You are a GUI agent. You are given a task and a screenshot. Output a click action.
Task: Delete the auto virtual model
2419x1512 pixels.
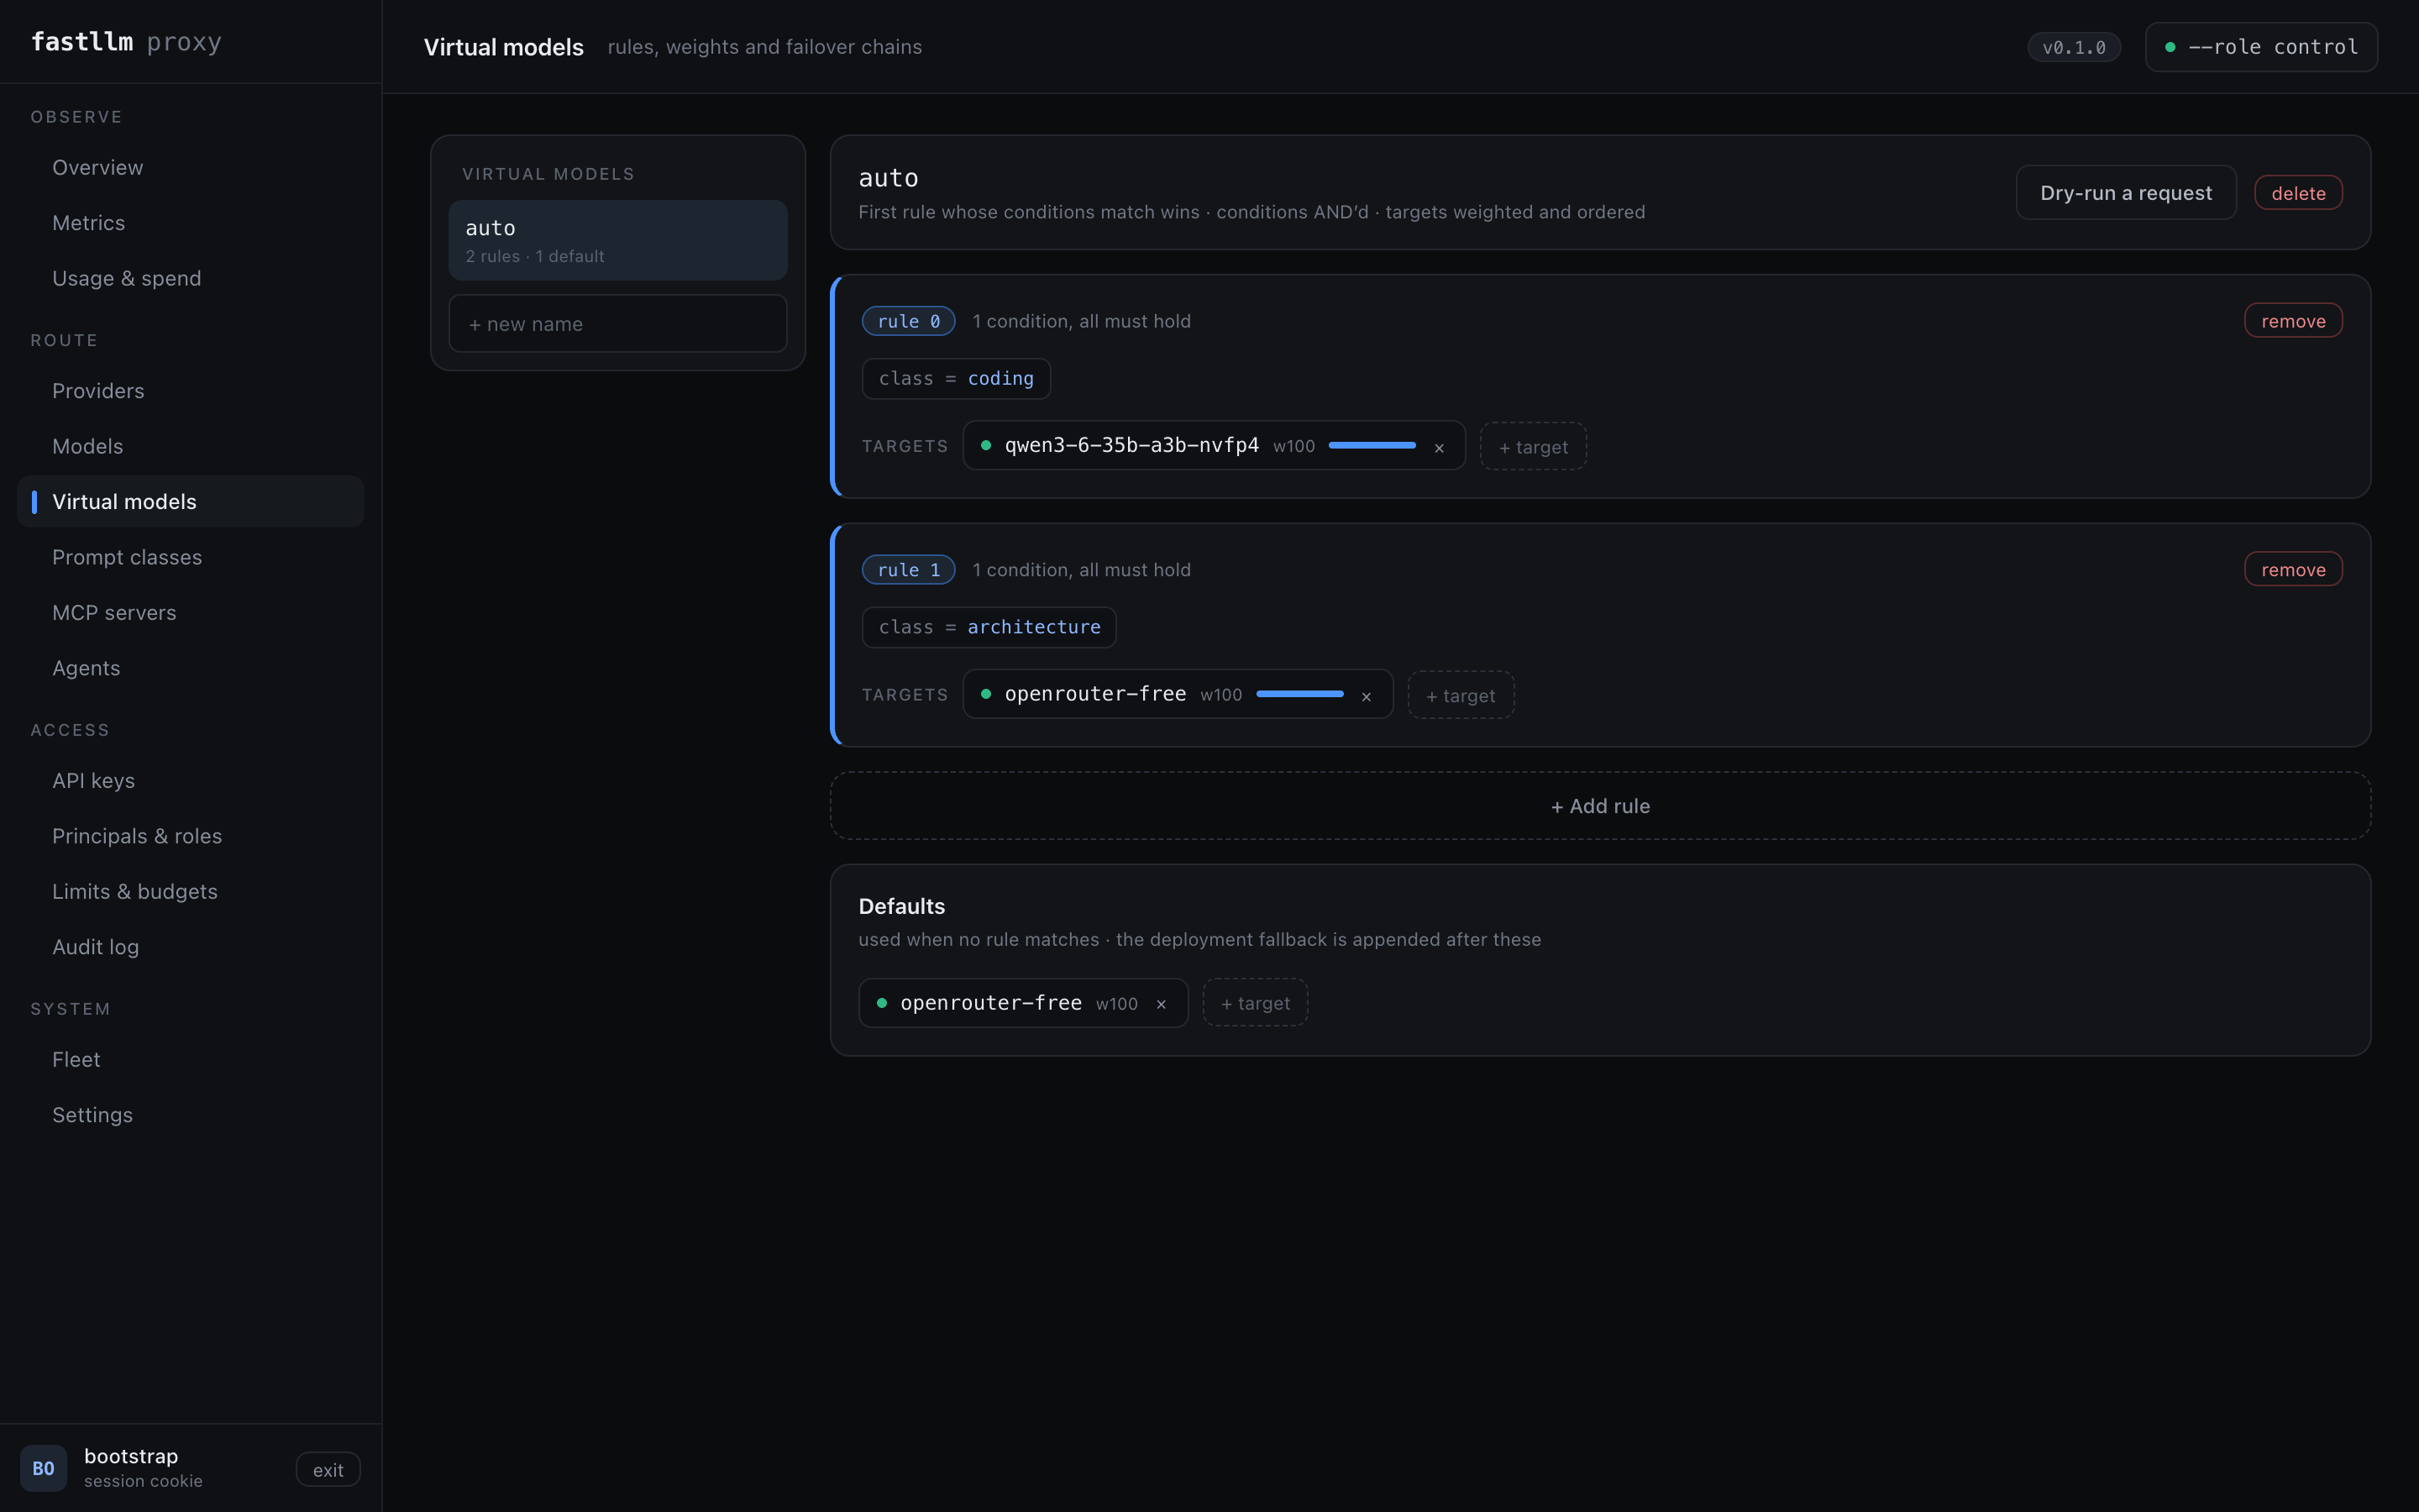[2298, 193]
